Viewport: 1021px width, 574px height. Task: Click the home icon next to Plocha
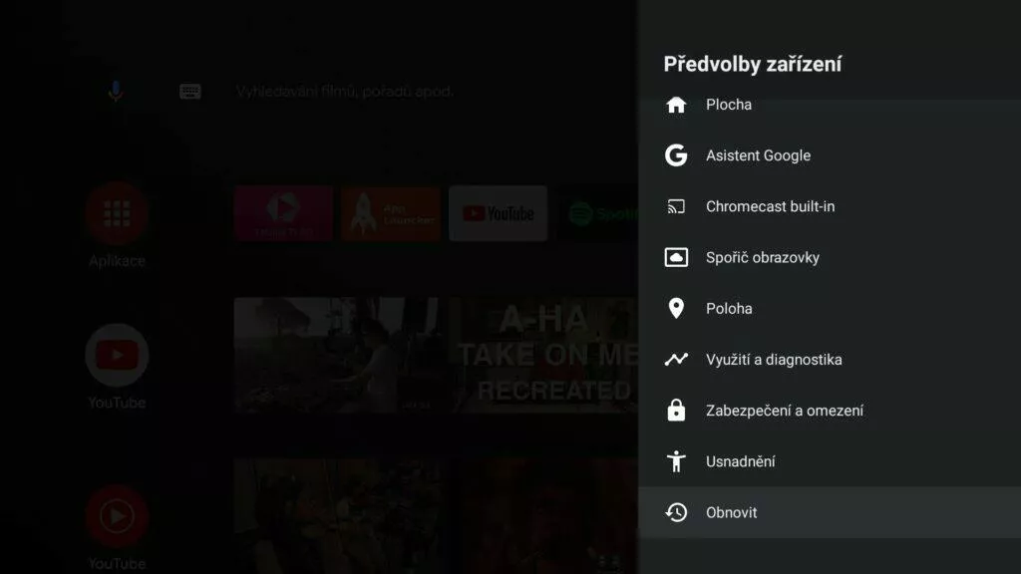676,105
